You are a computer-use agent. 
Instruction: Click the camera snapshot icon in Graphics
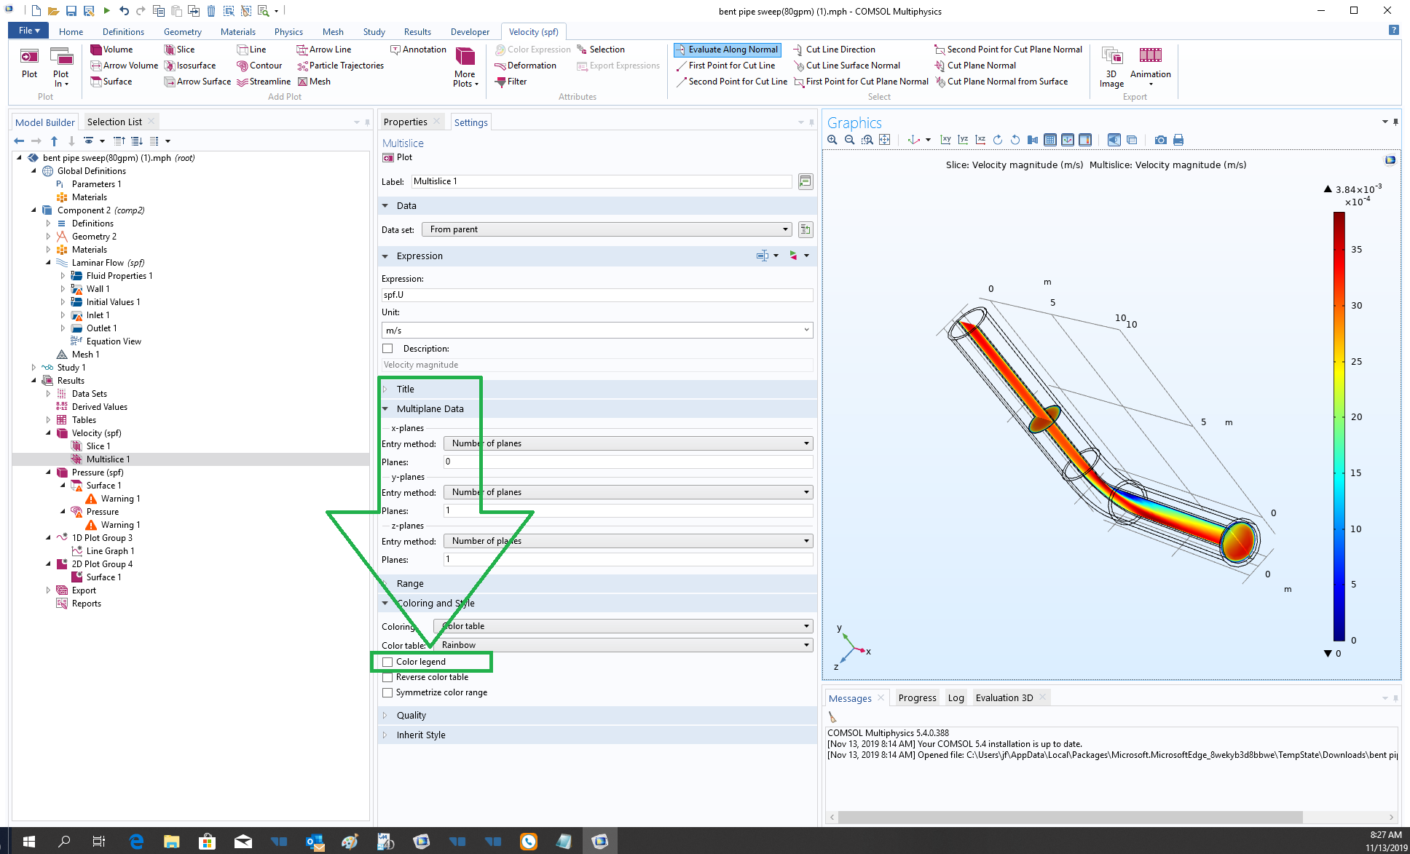click(1160, 140)
